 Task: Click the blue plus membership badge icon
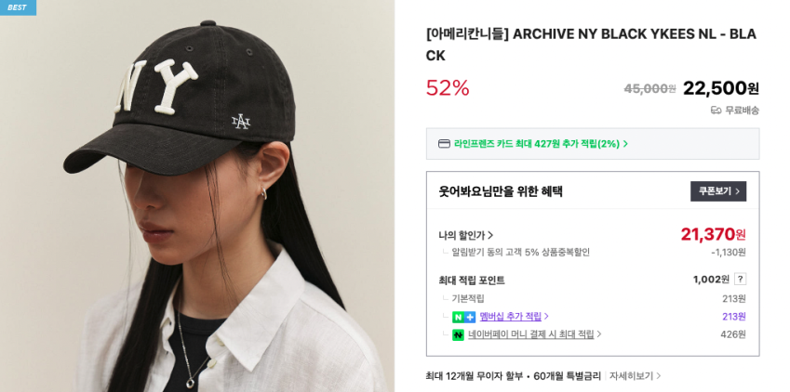[x=470, y=317]
